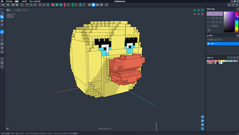Select the eraser mode icon

(x=2, y=25)
